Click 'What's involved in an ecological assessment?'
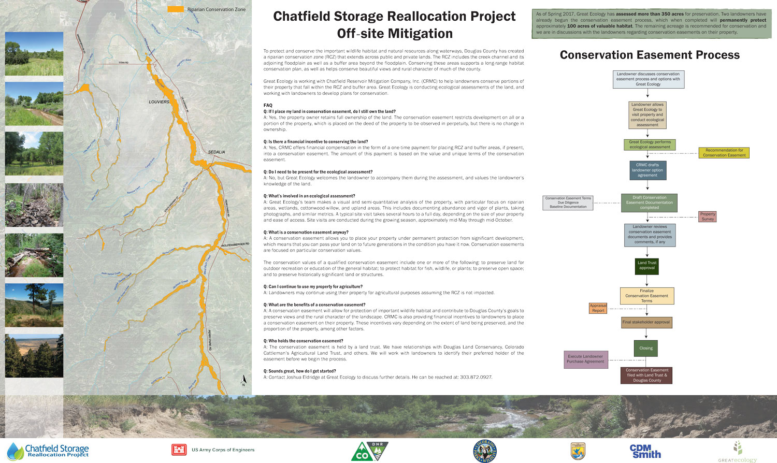Image resolution: width=777 pixels, height=463 pixels. [309, 196]
